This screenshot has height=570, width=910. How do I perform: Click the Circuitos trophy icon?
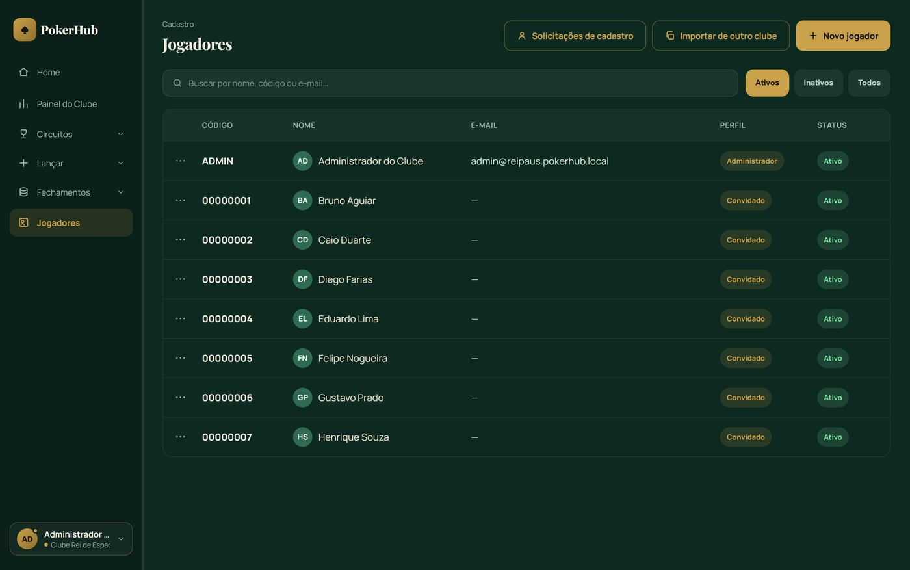23,134
